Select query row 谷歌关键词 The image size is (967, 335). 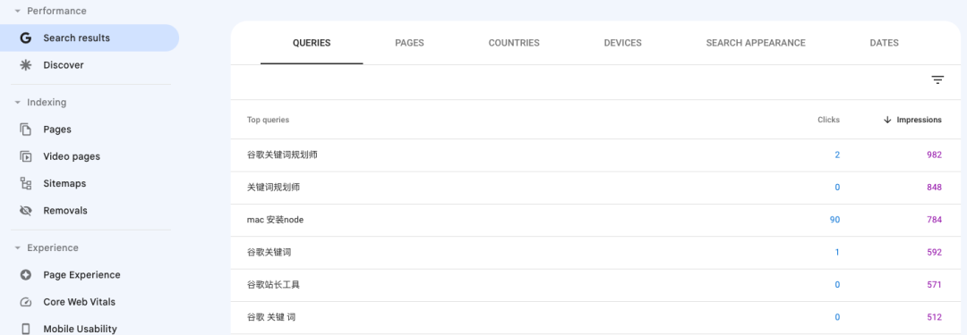[x=595, y=253]
